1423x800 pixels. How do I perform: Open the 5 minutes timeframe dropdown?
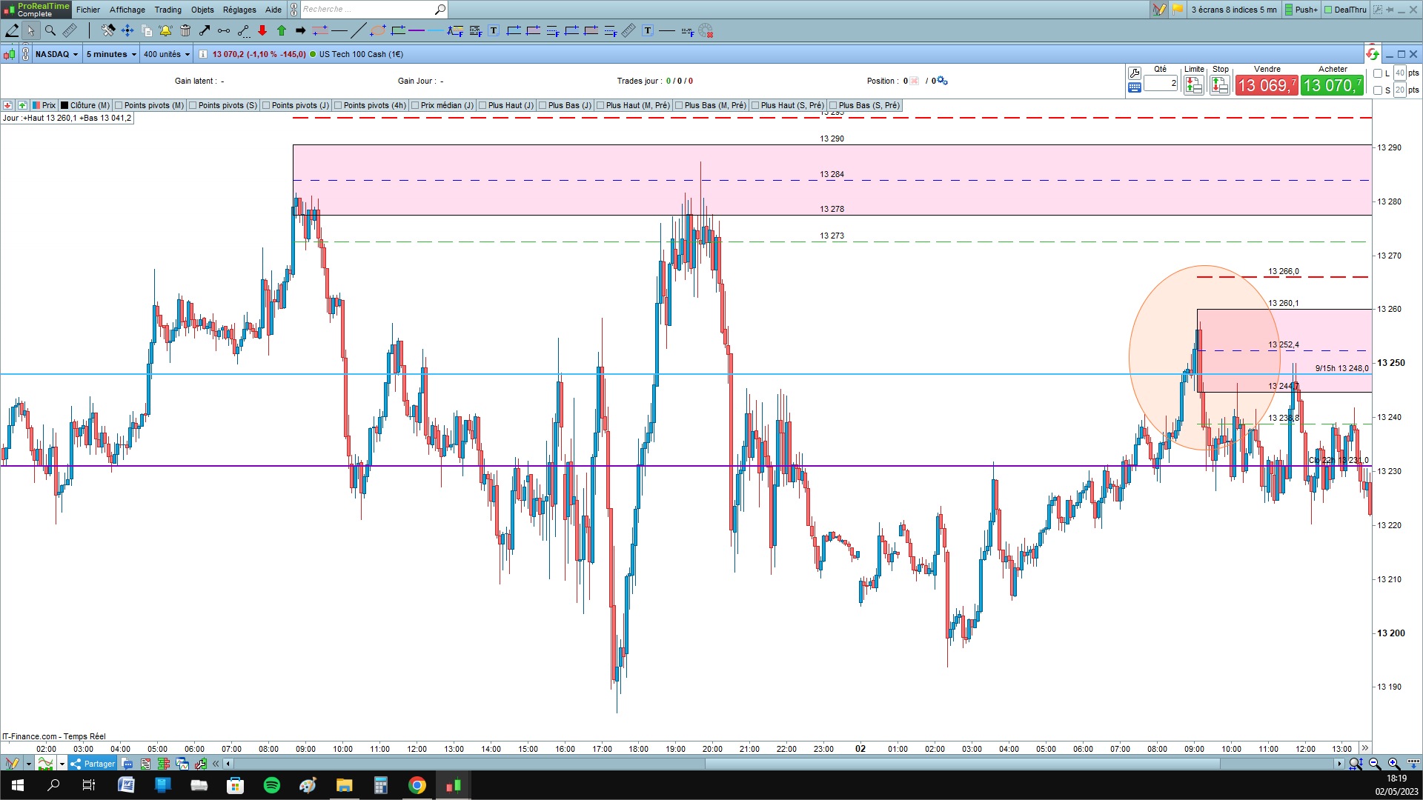pos(111,54)
